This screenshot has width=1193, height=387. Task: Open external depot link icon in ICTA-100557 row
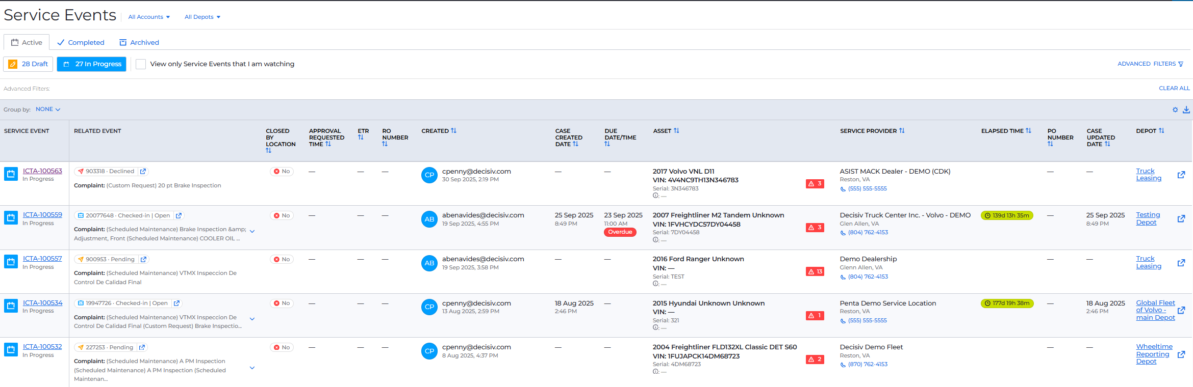[1181, 263]
